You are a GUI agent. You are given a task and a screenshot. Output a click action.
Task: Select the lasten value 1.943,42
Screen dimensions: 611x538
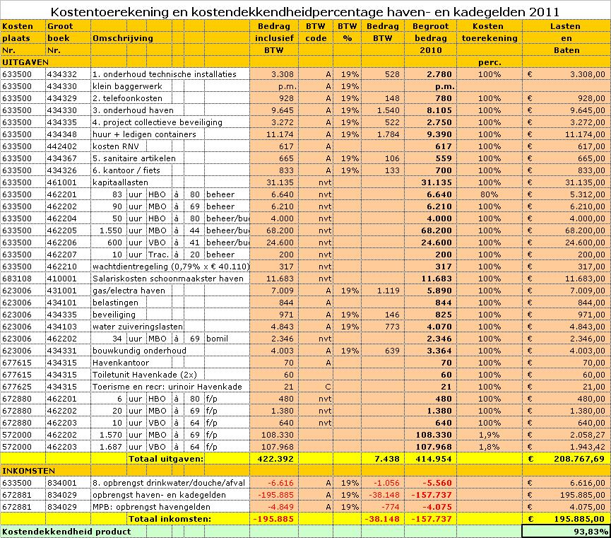tap(588, 447)
